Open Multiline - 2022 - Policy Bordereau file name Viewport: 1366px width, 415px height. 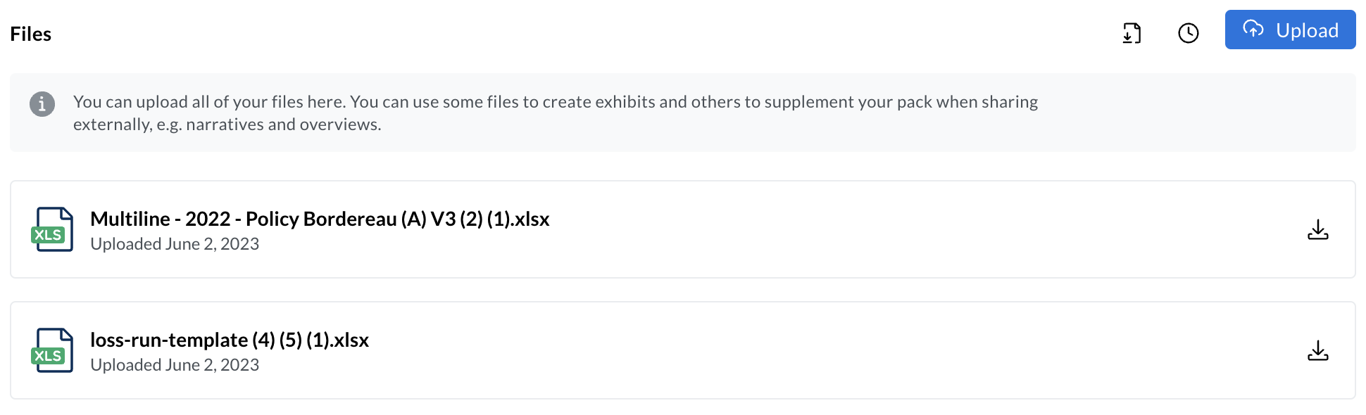[320, 219]
